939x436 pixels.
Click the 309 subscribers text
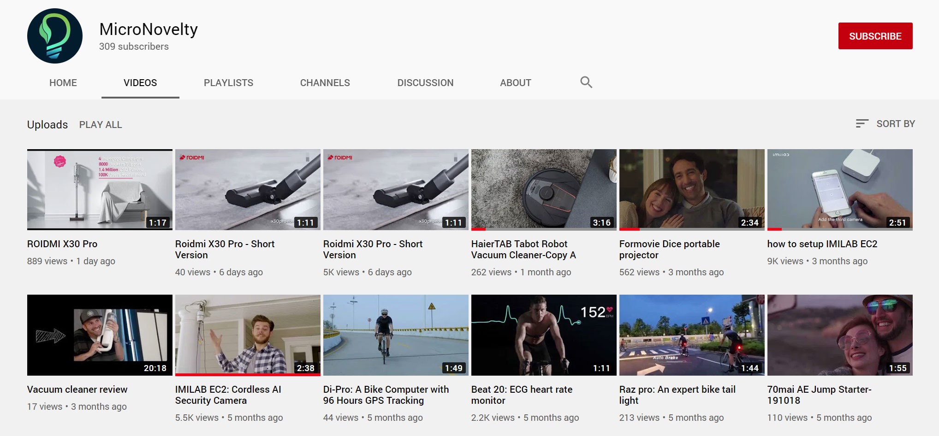tap(134, 47)
